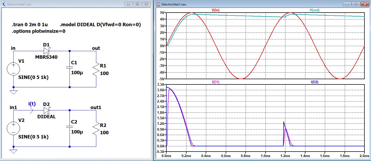Click the SINE(0 5 1k) value of V2
This screenshot has width=371, height=161.
33,137
